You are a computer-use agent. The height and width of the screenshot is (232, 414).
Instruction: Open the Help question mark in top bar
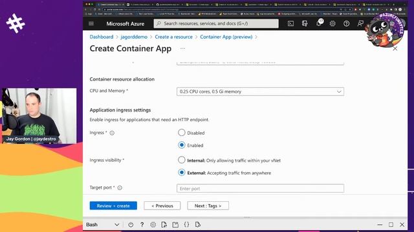pos(347,23)
